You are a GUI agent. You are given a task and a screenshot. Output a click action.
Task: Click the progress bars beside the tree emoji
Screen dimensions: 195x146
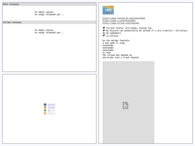tap(52, 111)
